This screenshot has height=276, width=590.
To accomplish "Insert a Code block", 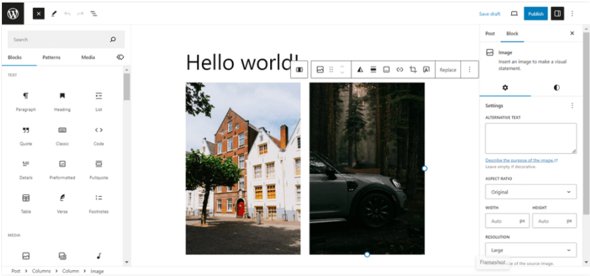I will point(98,136).
